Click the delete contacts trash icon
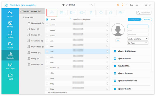Screen dimensions: 156x96 [x=91, y=13]
